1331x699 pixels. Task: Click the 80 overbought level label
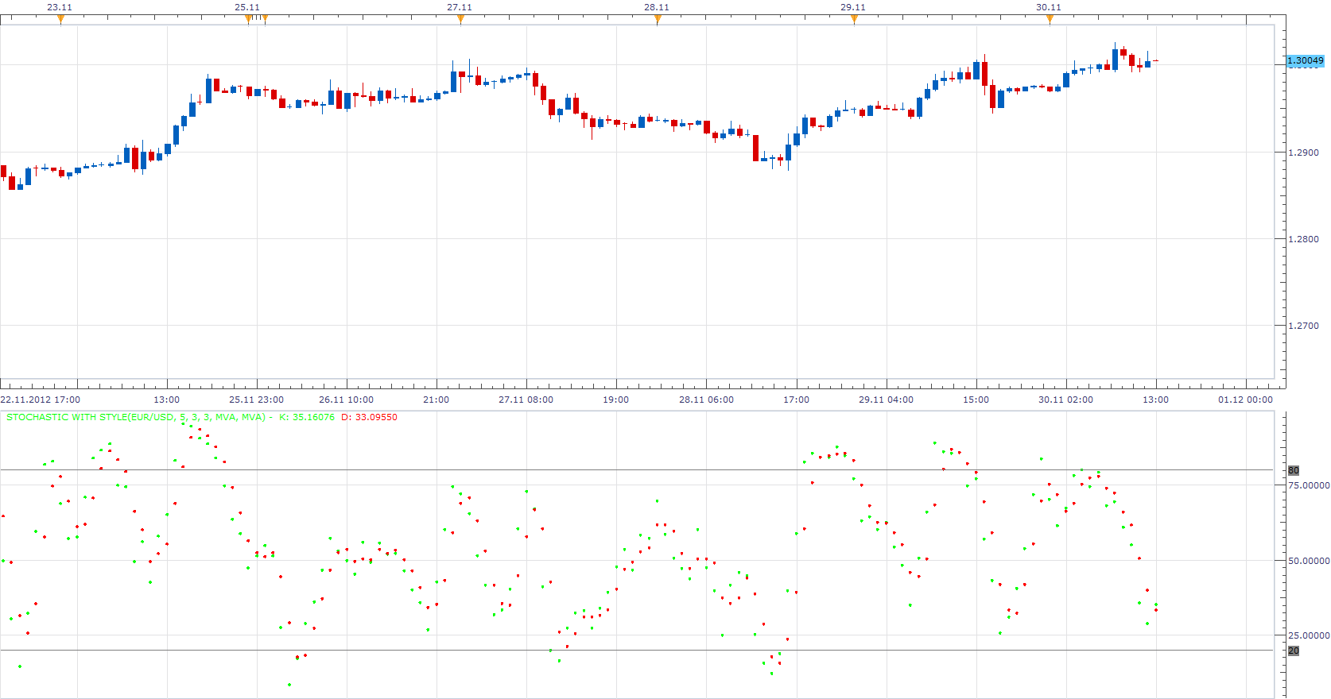pos(1294,470)
